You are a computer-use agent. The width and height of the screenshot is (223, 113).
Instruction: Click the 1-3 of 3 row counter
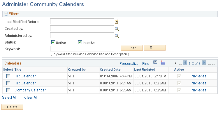pos(194,64)
